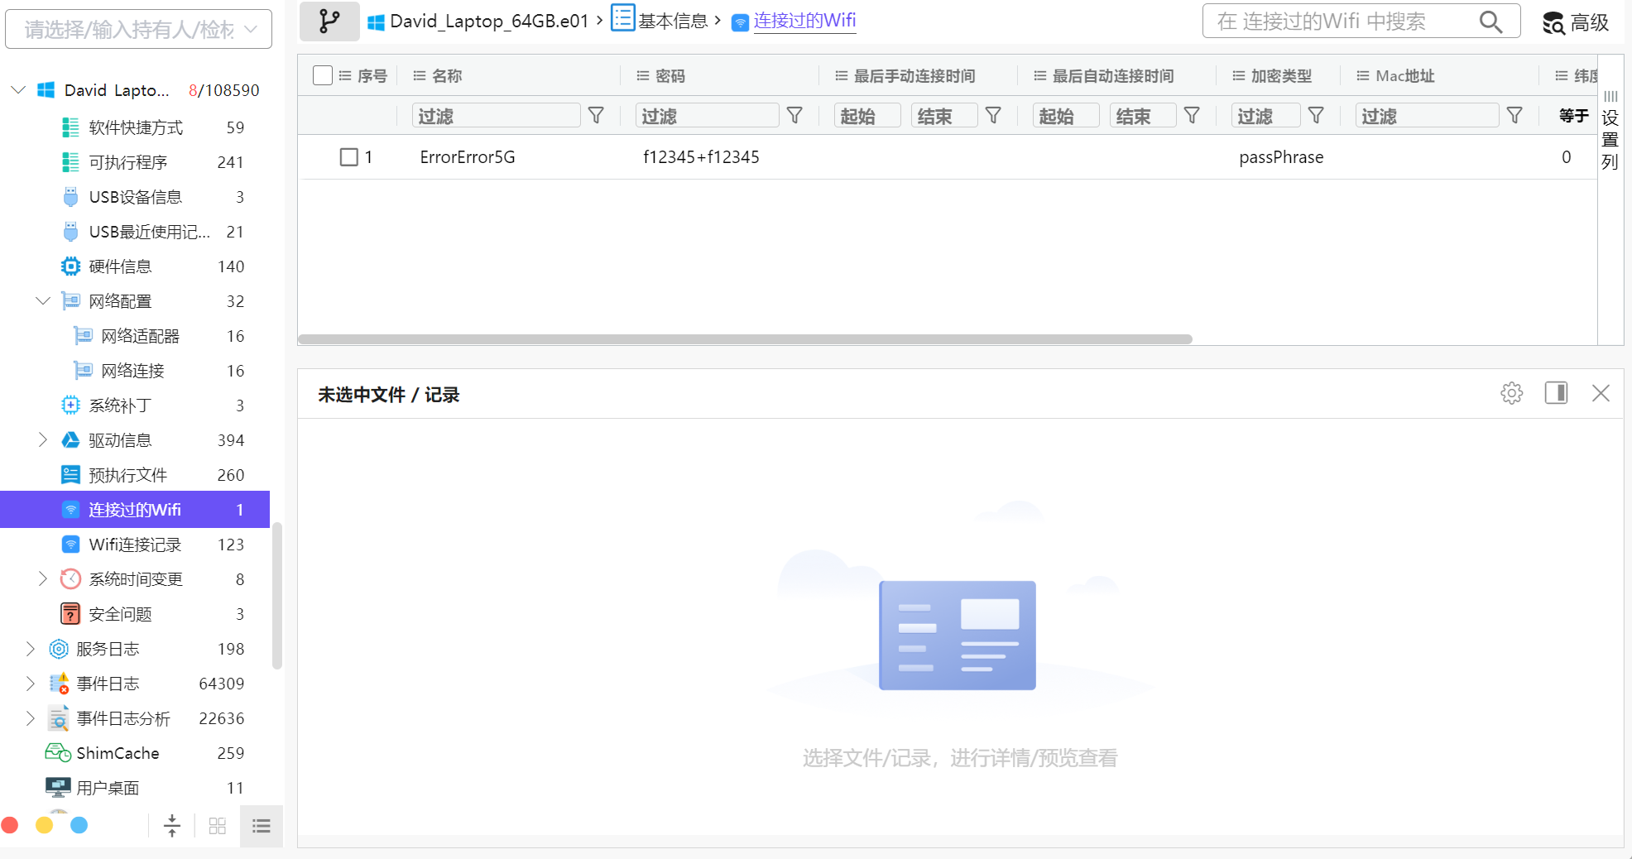Click the filter funnel for 加密类型 column
Viewport: 1632px width, 859px height.
click(x=1316, y=116)
